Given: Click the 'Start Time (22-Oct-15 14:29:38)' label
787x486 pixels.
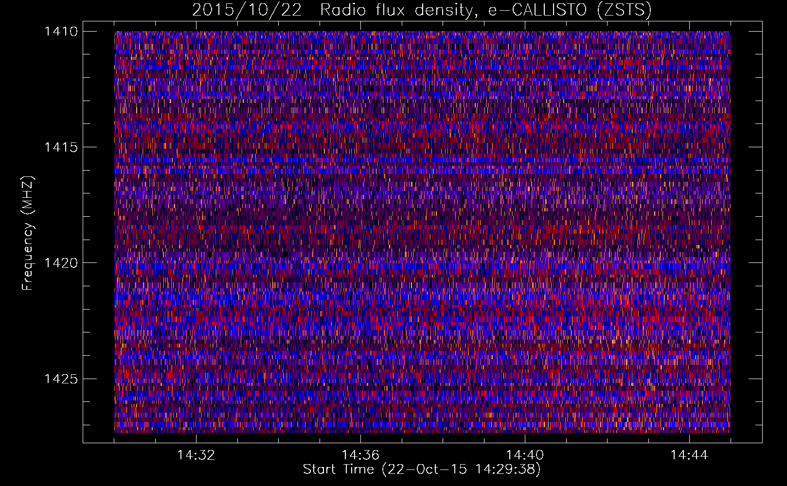Looking at the screenshot, I should pos(422,469).
